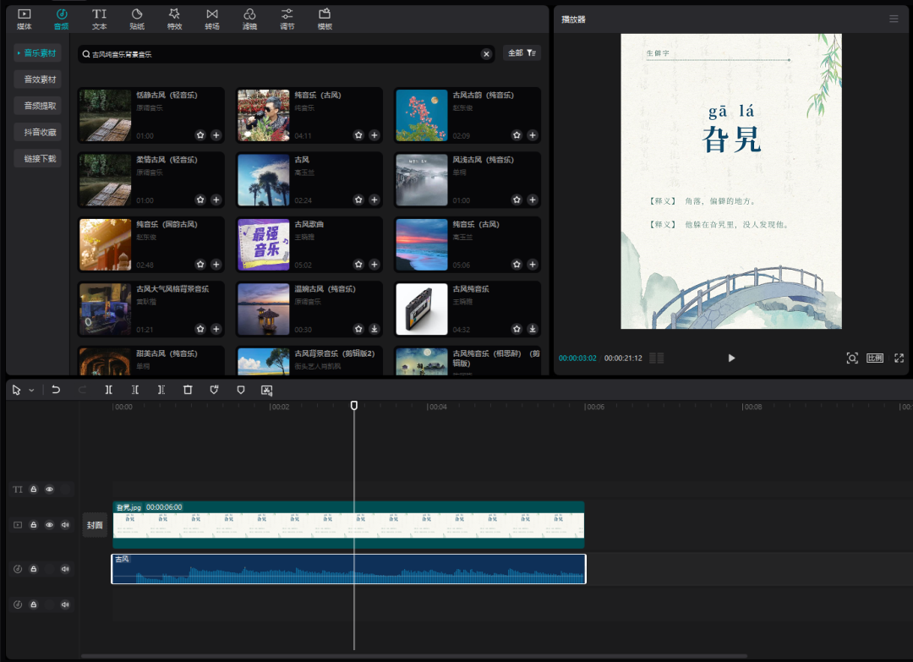The height and width of the screenshot is (662, 913).
Task: Switch to the 贴纸 stickers panel
Action: (137, 19)
